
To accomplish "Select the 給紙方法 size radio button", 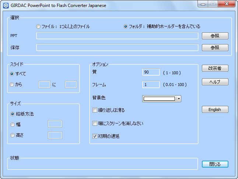I will click(x=13, y=114).
